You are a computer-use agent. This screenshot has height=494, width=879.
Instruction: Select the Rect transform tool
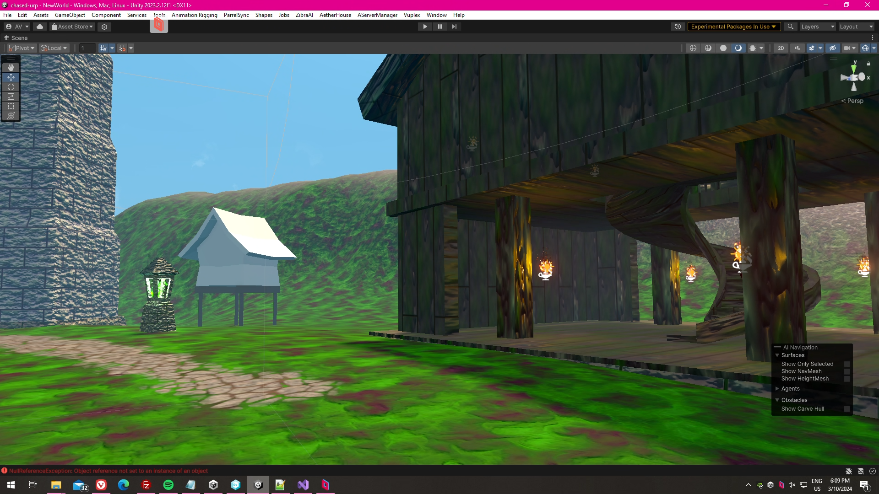[11, 106]
